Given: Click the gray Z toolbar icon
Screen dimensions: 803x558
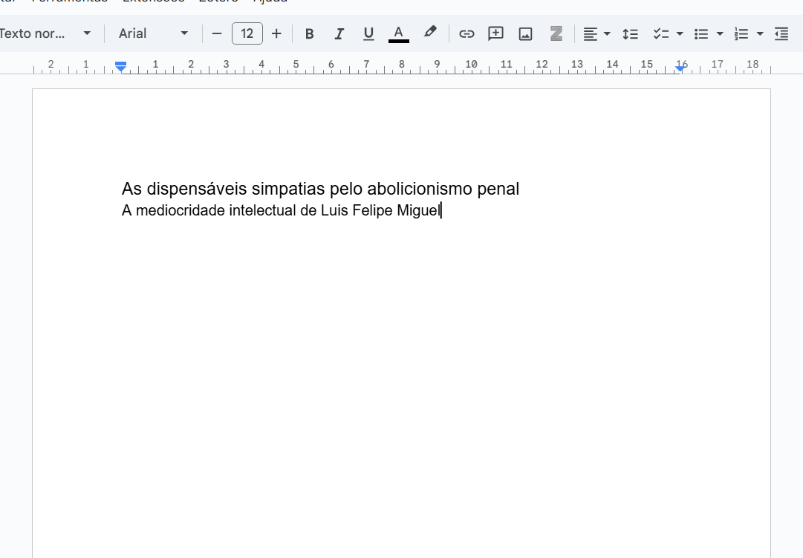Looking at the screenshot, I should coord(556,33).
